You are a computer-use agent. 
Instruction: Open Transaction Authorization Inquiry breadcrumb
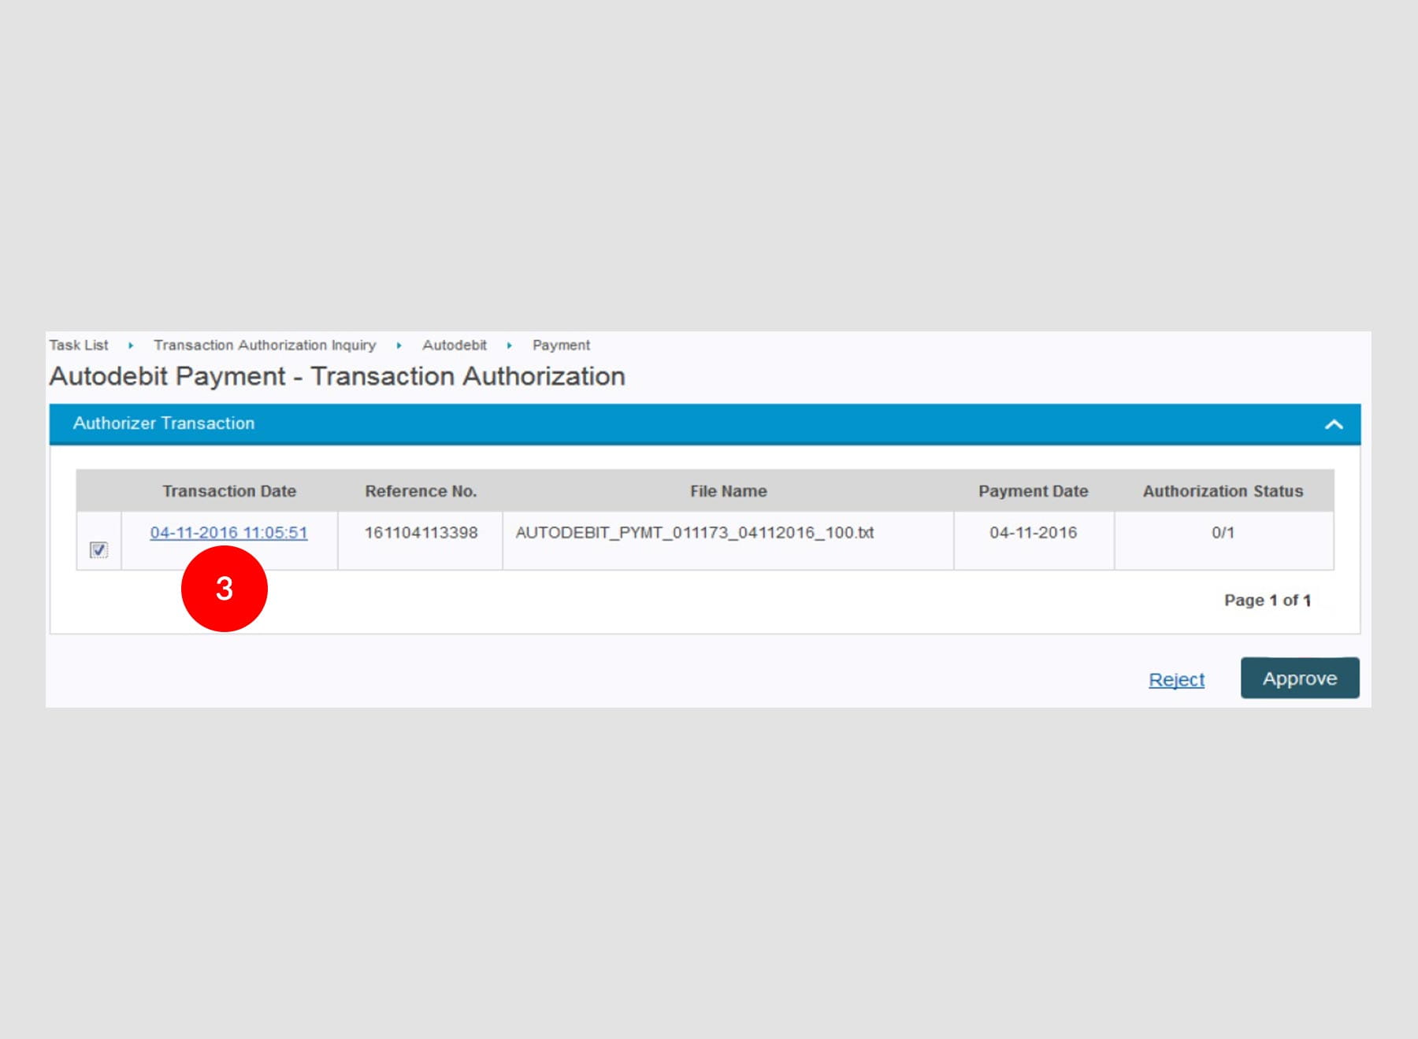coord(265,345)
